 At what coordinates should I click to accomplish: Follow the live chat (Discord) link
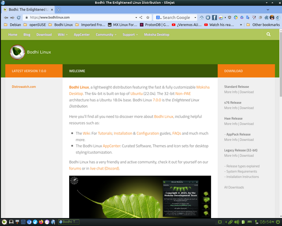[x=104, y=168]
